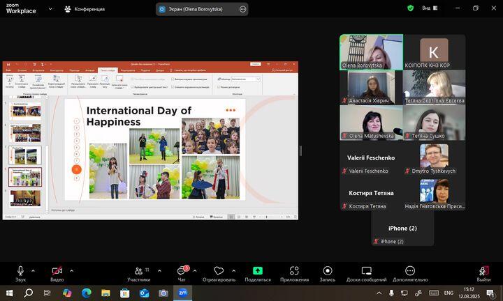Click the ENG language indicator
The height and width of the screenshot is (301, 503).
(x=449, y=293)
